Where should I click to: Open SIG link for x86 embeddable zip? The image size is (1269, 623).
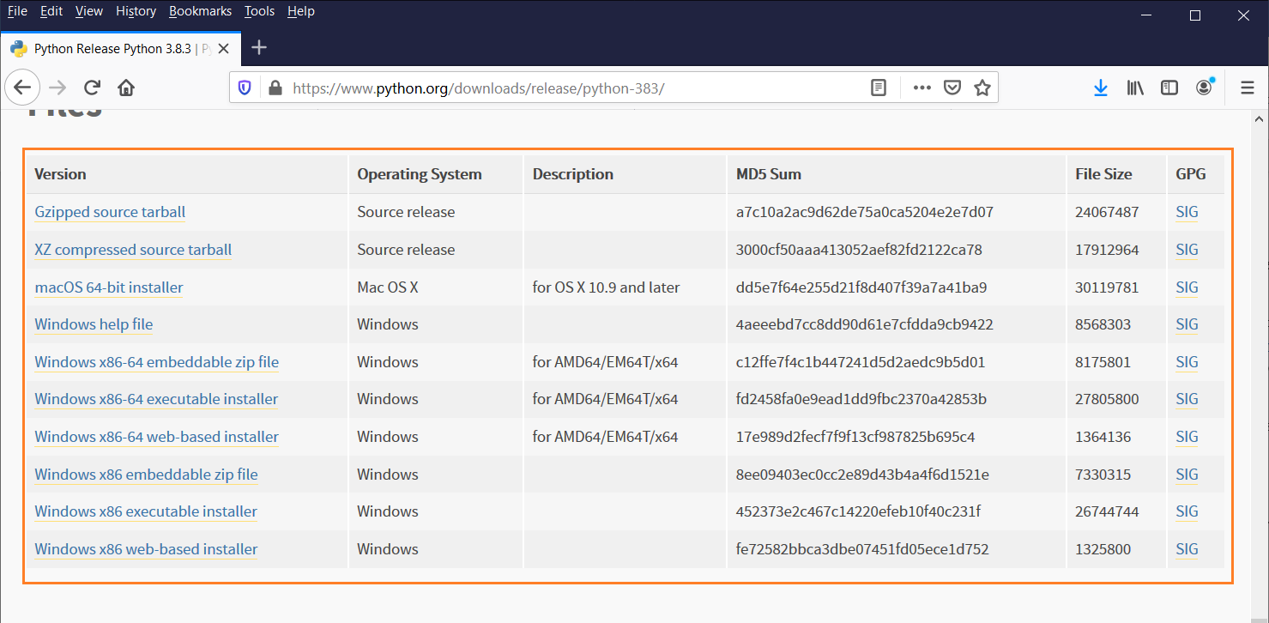(1187, 475)
